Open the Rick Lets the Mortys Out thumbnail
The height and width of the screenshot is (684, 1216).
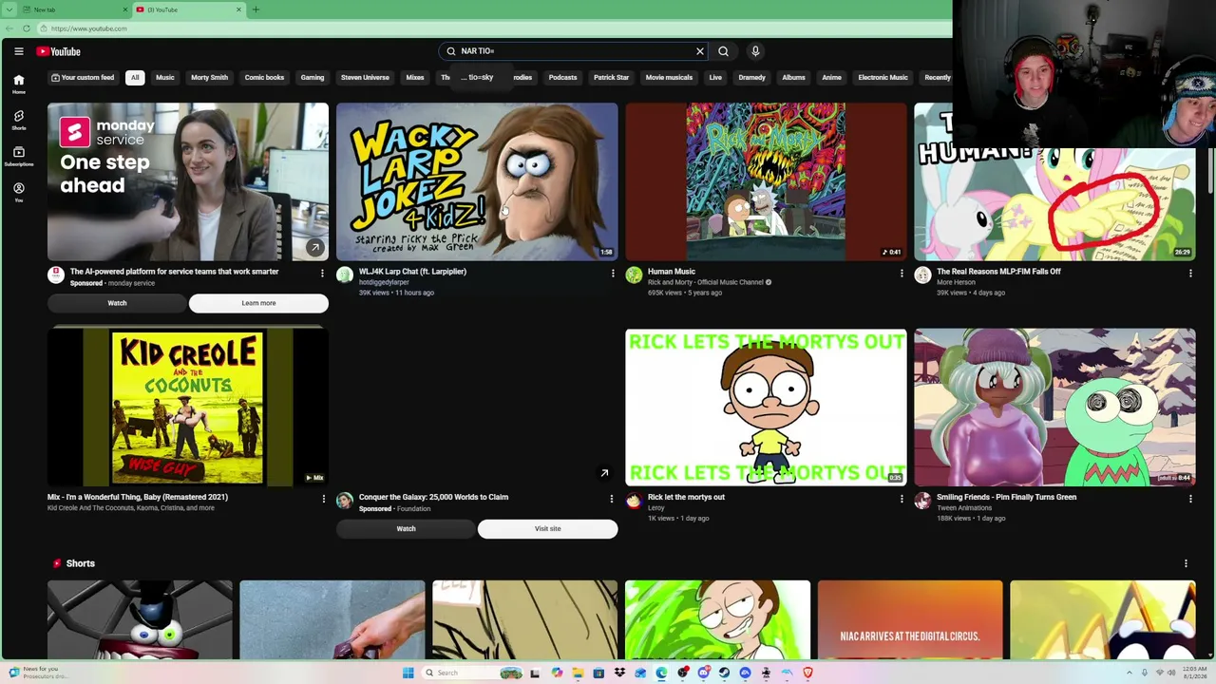(x=766, y=407)
